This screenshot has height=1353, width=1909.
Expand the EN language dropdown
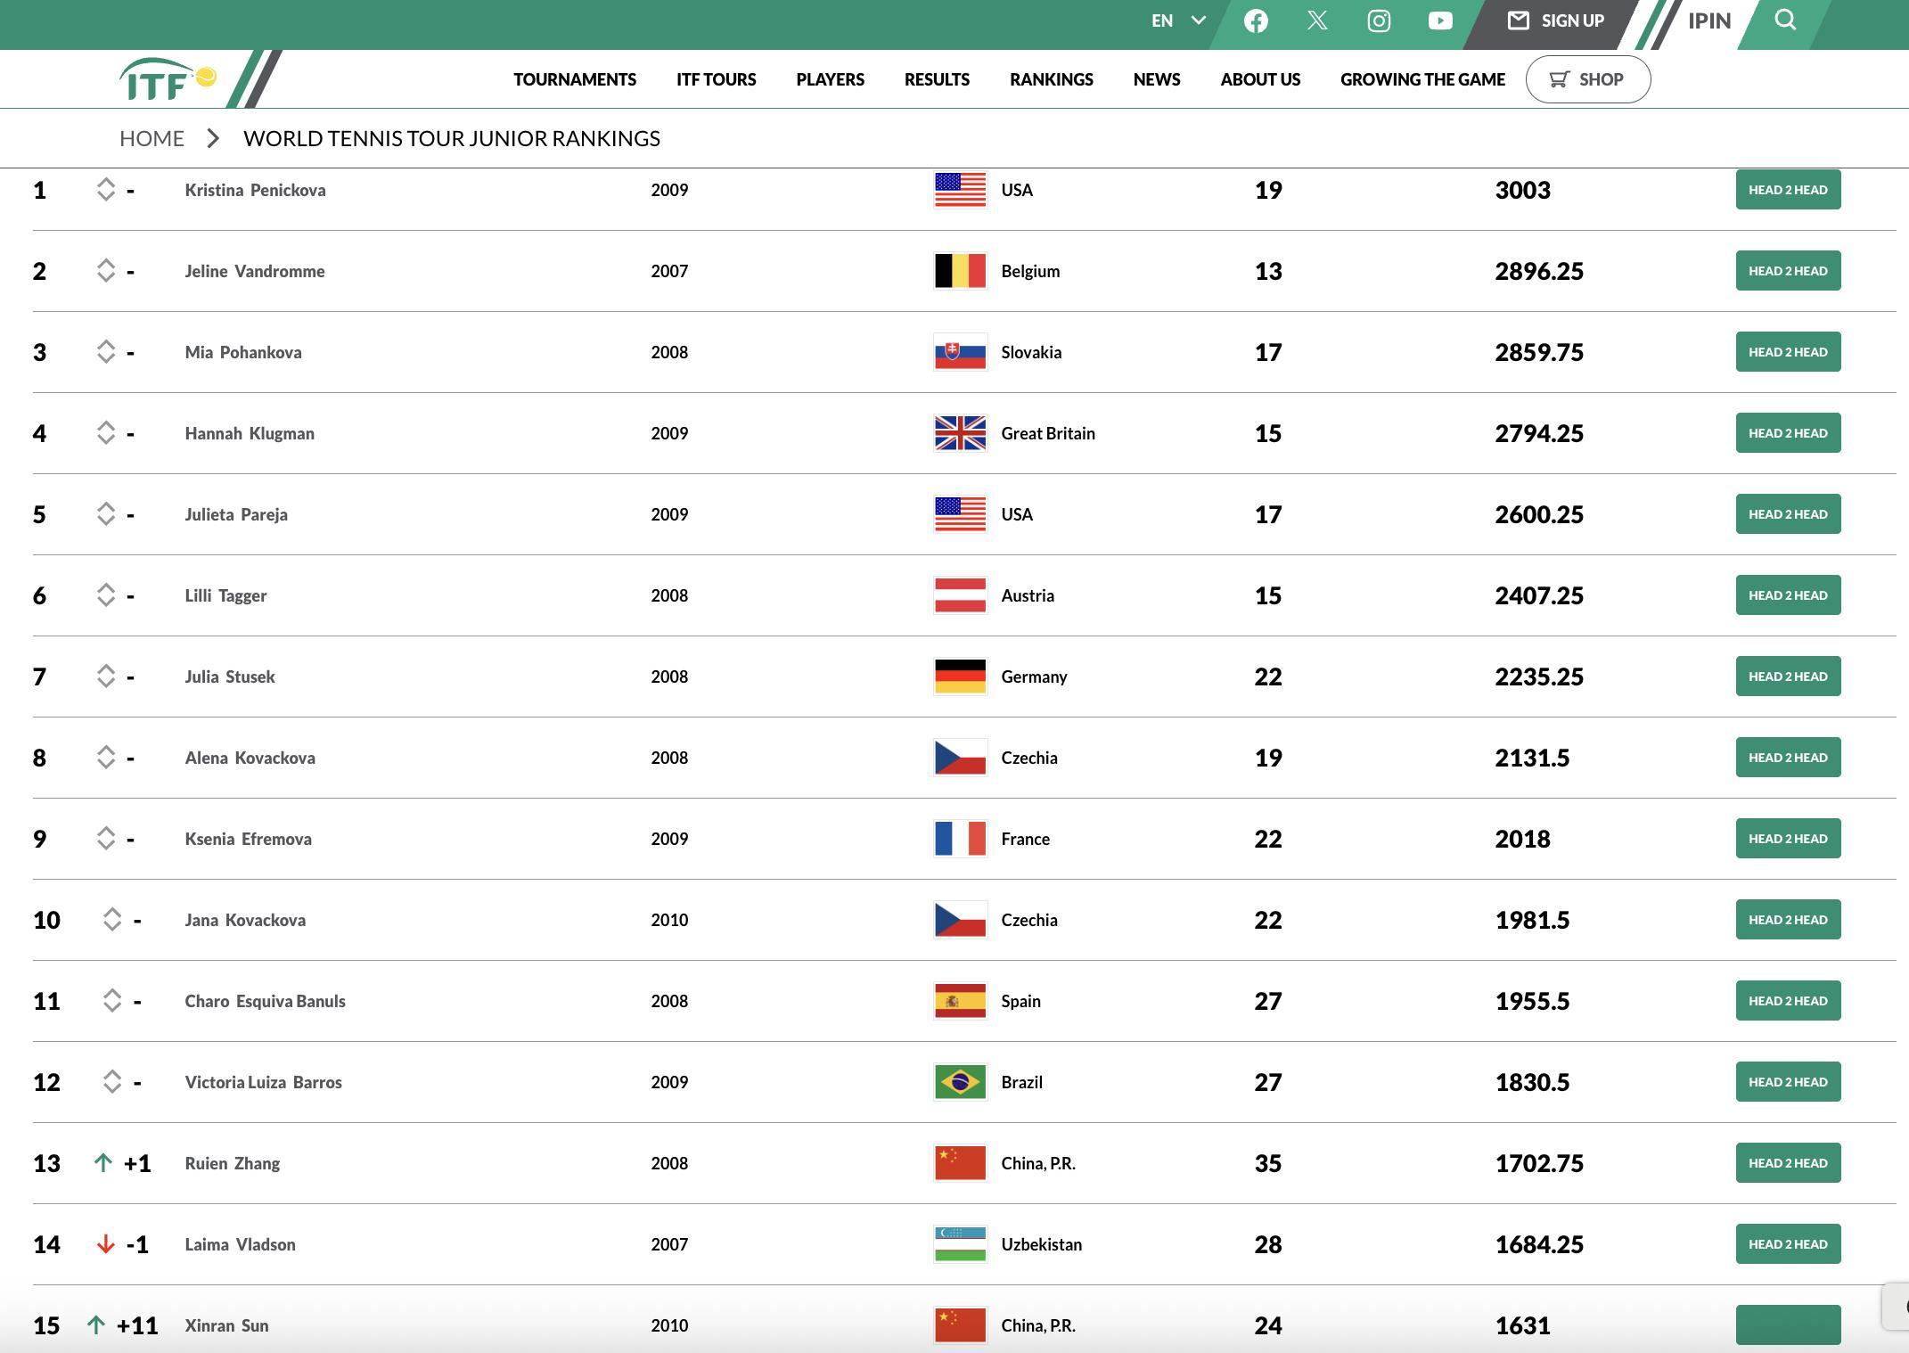(x=1177, y=21)
